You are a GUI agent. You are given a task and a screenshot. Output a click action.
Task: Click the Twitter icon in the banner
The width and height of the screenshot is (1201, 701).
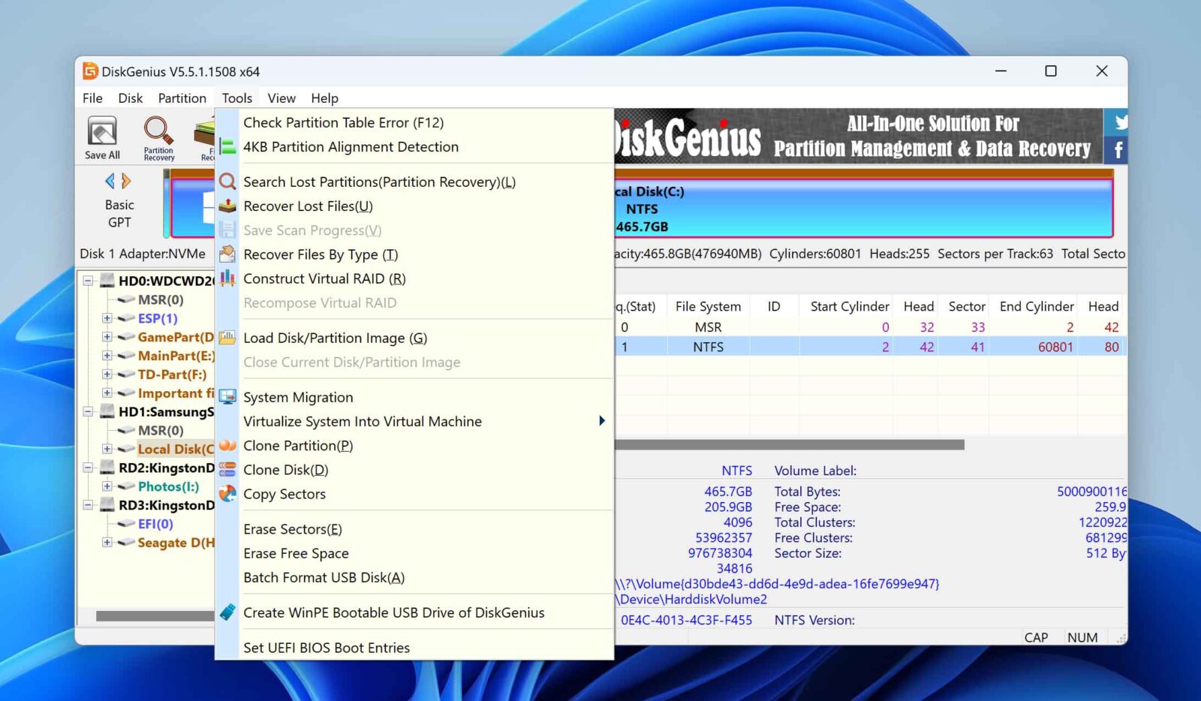pyautogui.click(x=1119, y=122)
